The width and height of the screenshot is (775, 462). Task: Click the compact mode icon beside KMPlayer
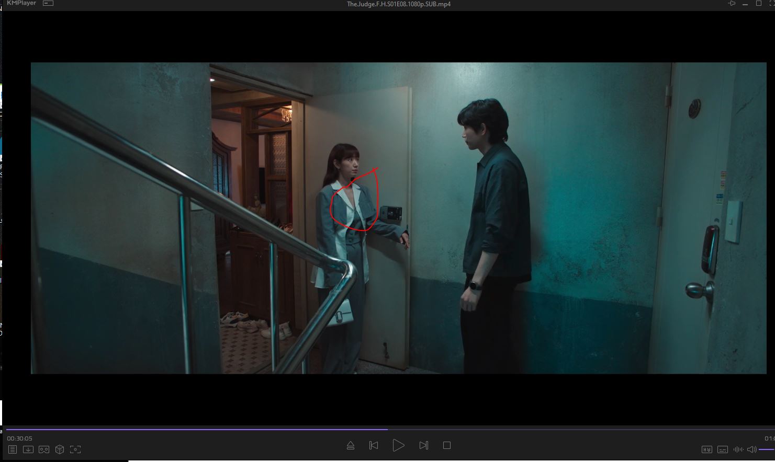pyautogui.click(x=48, y=3)
